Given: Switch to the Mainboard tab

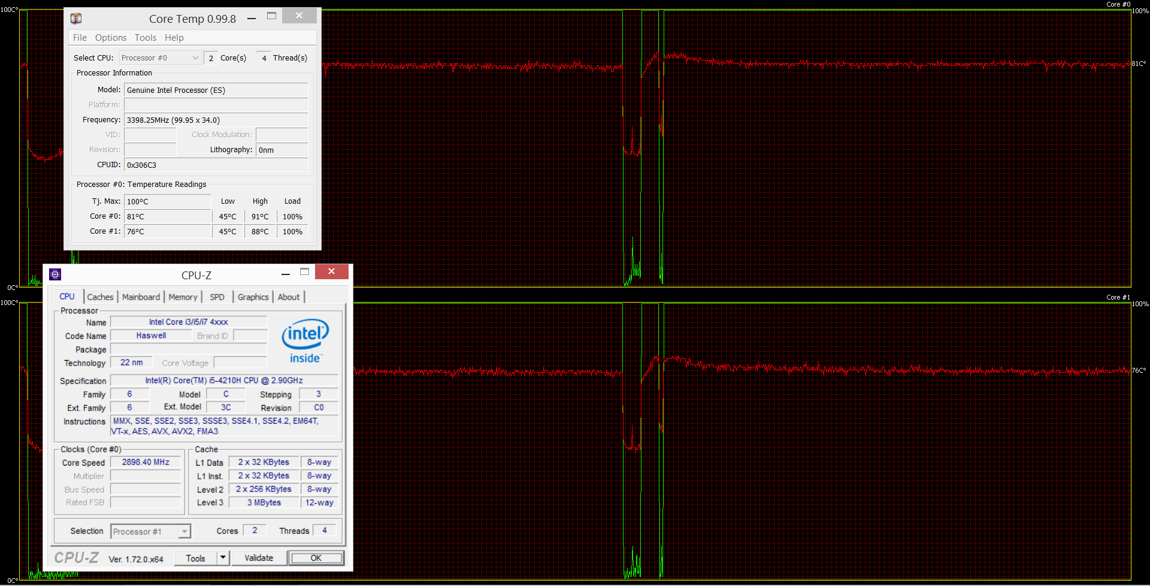Looking at the screenshot, I should (141, 297).
